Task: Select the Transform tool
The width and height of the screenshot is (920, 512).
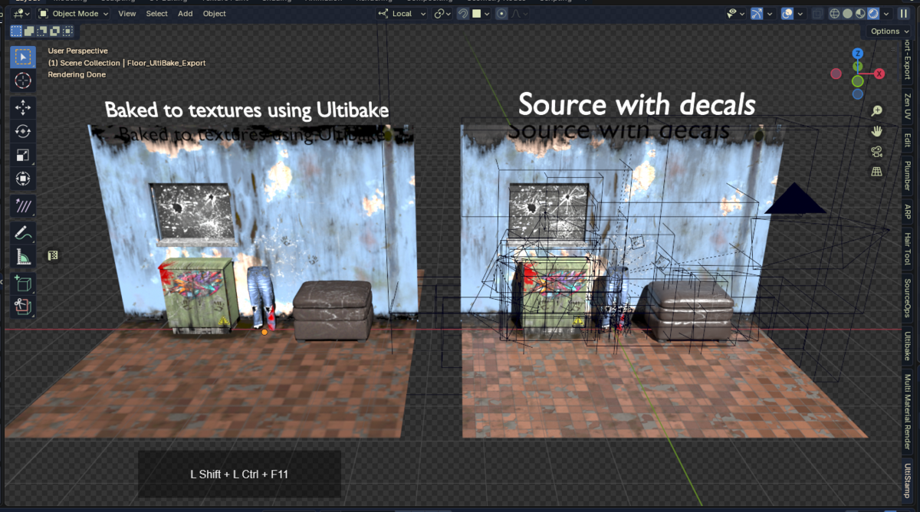Action: point(23,179)
